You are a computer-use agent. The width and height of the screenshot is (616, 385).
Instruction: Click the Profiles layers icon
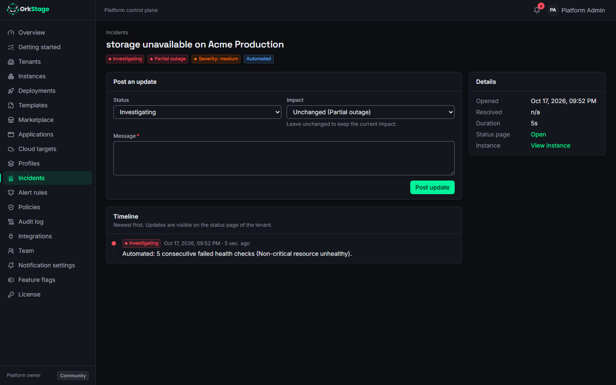11,163
